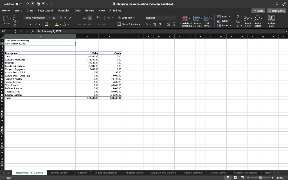
Task: Toggle the AutoSave switch
Action: click(x=19, y=4)
